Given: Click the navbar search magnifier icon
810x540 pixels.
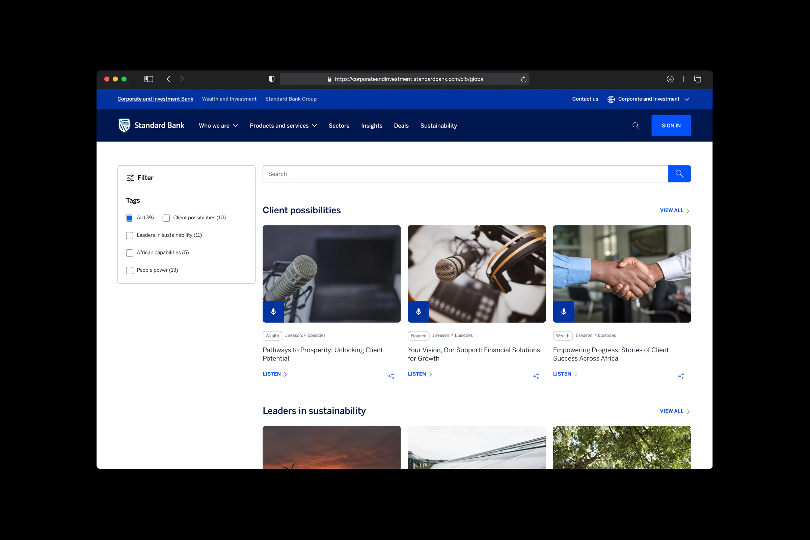Looking at the screenshot, I should tap(636, 126).
